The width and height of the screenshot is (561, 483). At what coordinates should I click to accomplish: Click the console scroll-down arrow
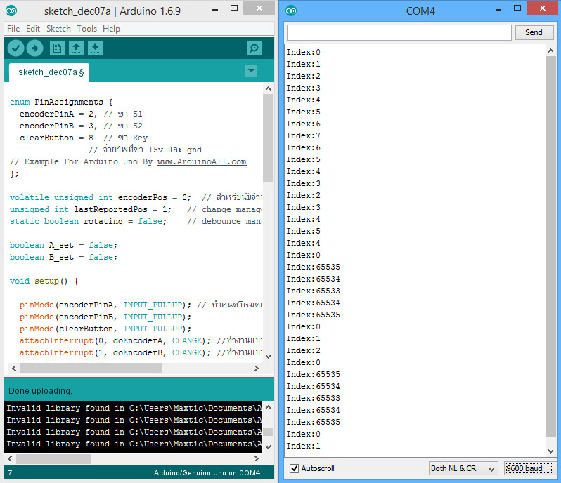point(269,447)
